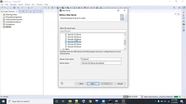Viewport: 186px width, 104px height.
Task: Open File Explorer from the taskbar
Action: tap(70, 101)
